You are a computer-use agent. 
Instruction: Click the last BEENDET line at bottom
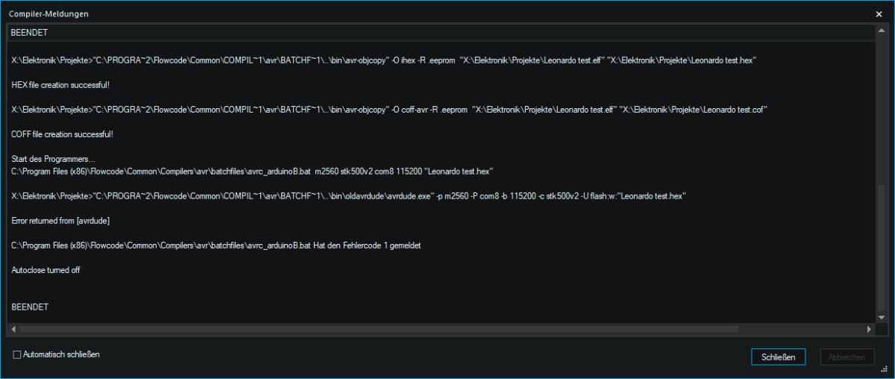coord(30,307)
